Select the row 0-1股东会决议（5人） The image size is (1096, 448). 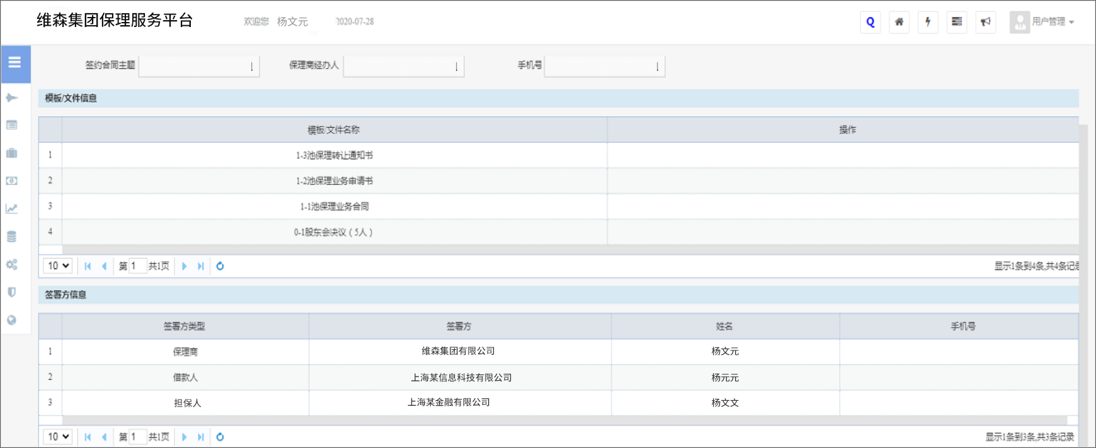click(x=558, y=232)
